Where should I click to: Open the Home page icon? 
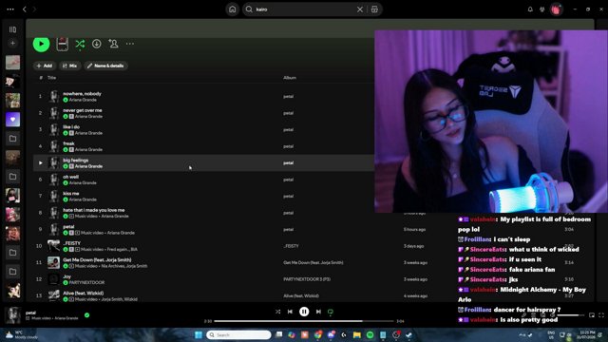(x=232, y=9)
